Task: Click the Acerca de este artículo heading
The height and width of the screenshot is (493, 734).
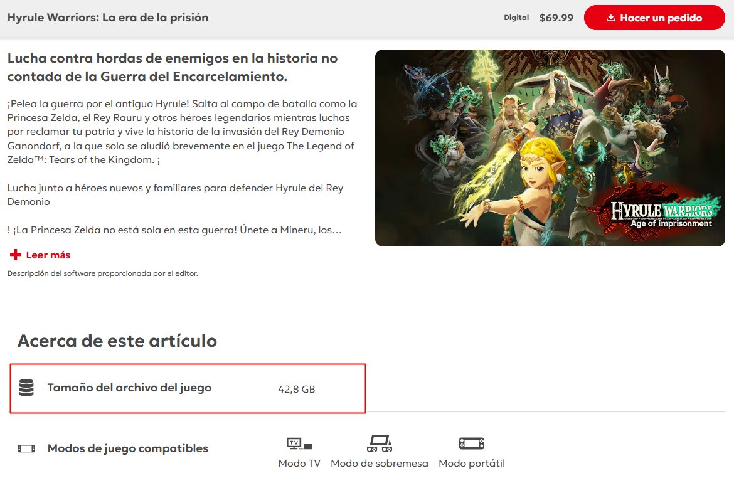Action: [x=117, y=341]
